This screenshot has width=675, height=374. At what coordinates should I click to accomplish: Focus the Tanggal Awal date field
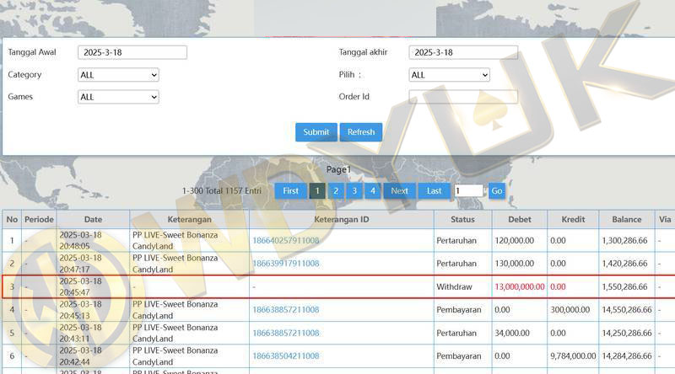[132, 52]
